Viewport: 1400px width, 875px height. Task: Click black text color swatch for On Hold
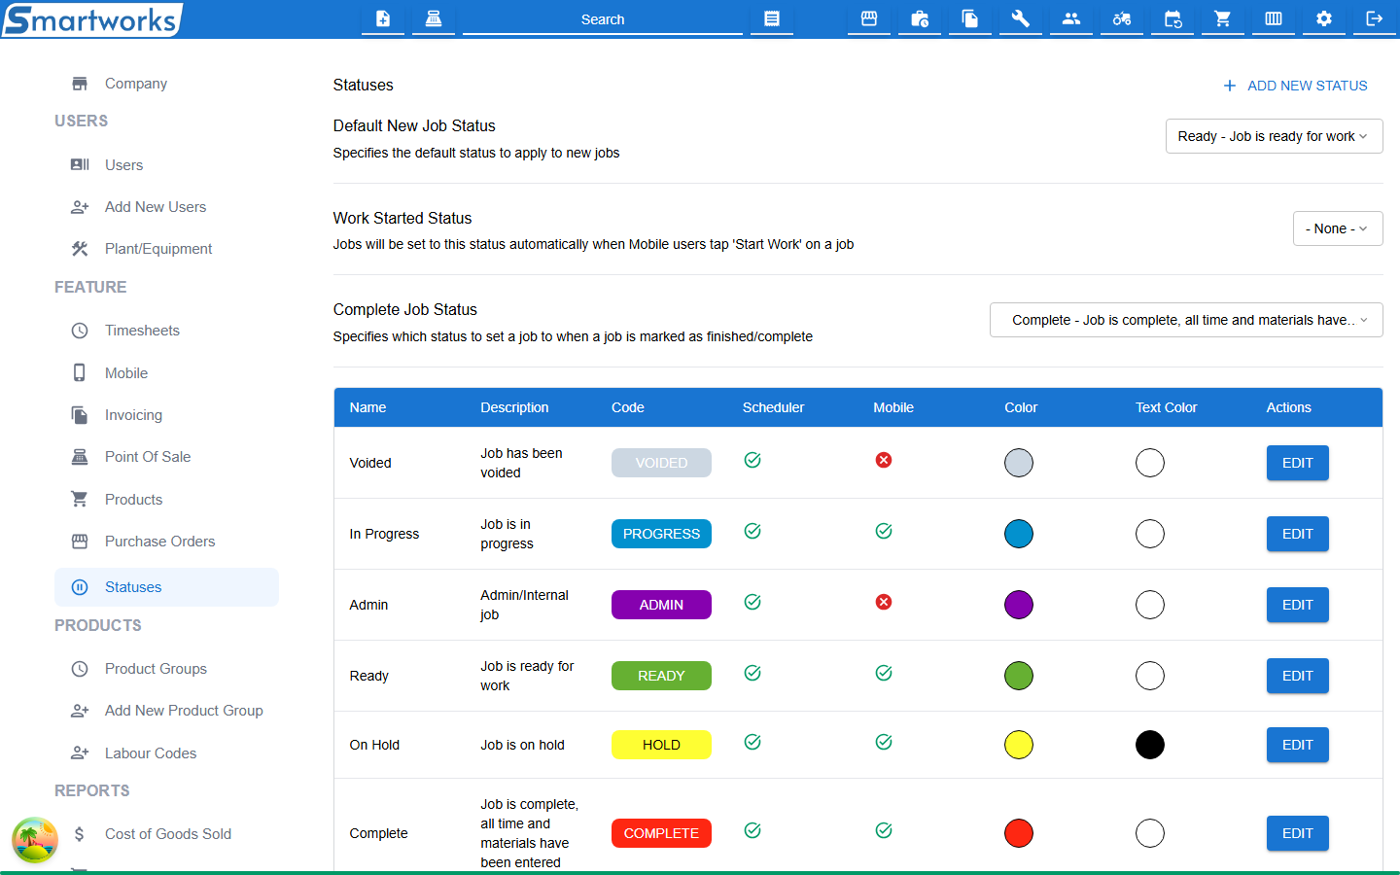(1150, 745)
